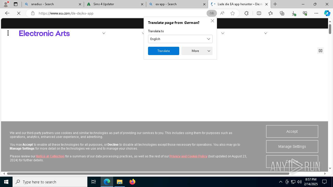Close the anadius - Search tab
The width and height of the screenshot is (333, 187).
(80, 4)
